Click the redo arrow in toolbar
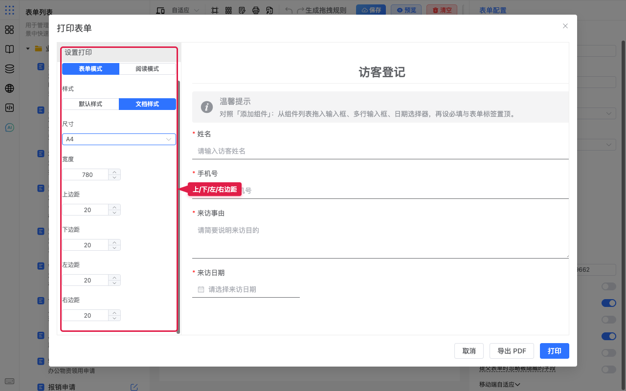 pyautogui.click(x=300, y=10)
